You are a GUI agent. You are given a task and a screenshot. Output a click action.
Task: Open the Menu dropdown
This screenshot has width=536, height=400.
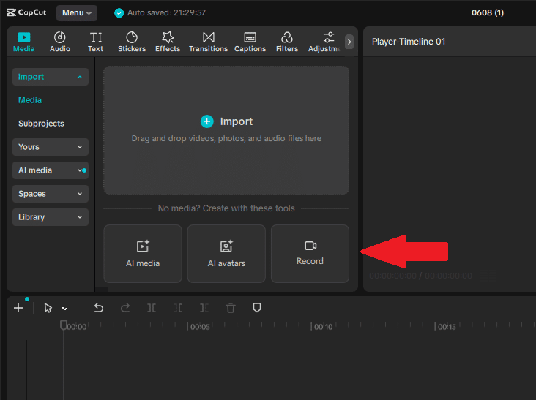77,13
